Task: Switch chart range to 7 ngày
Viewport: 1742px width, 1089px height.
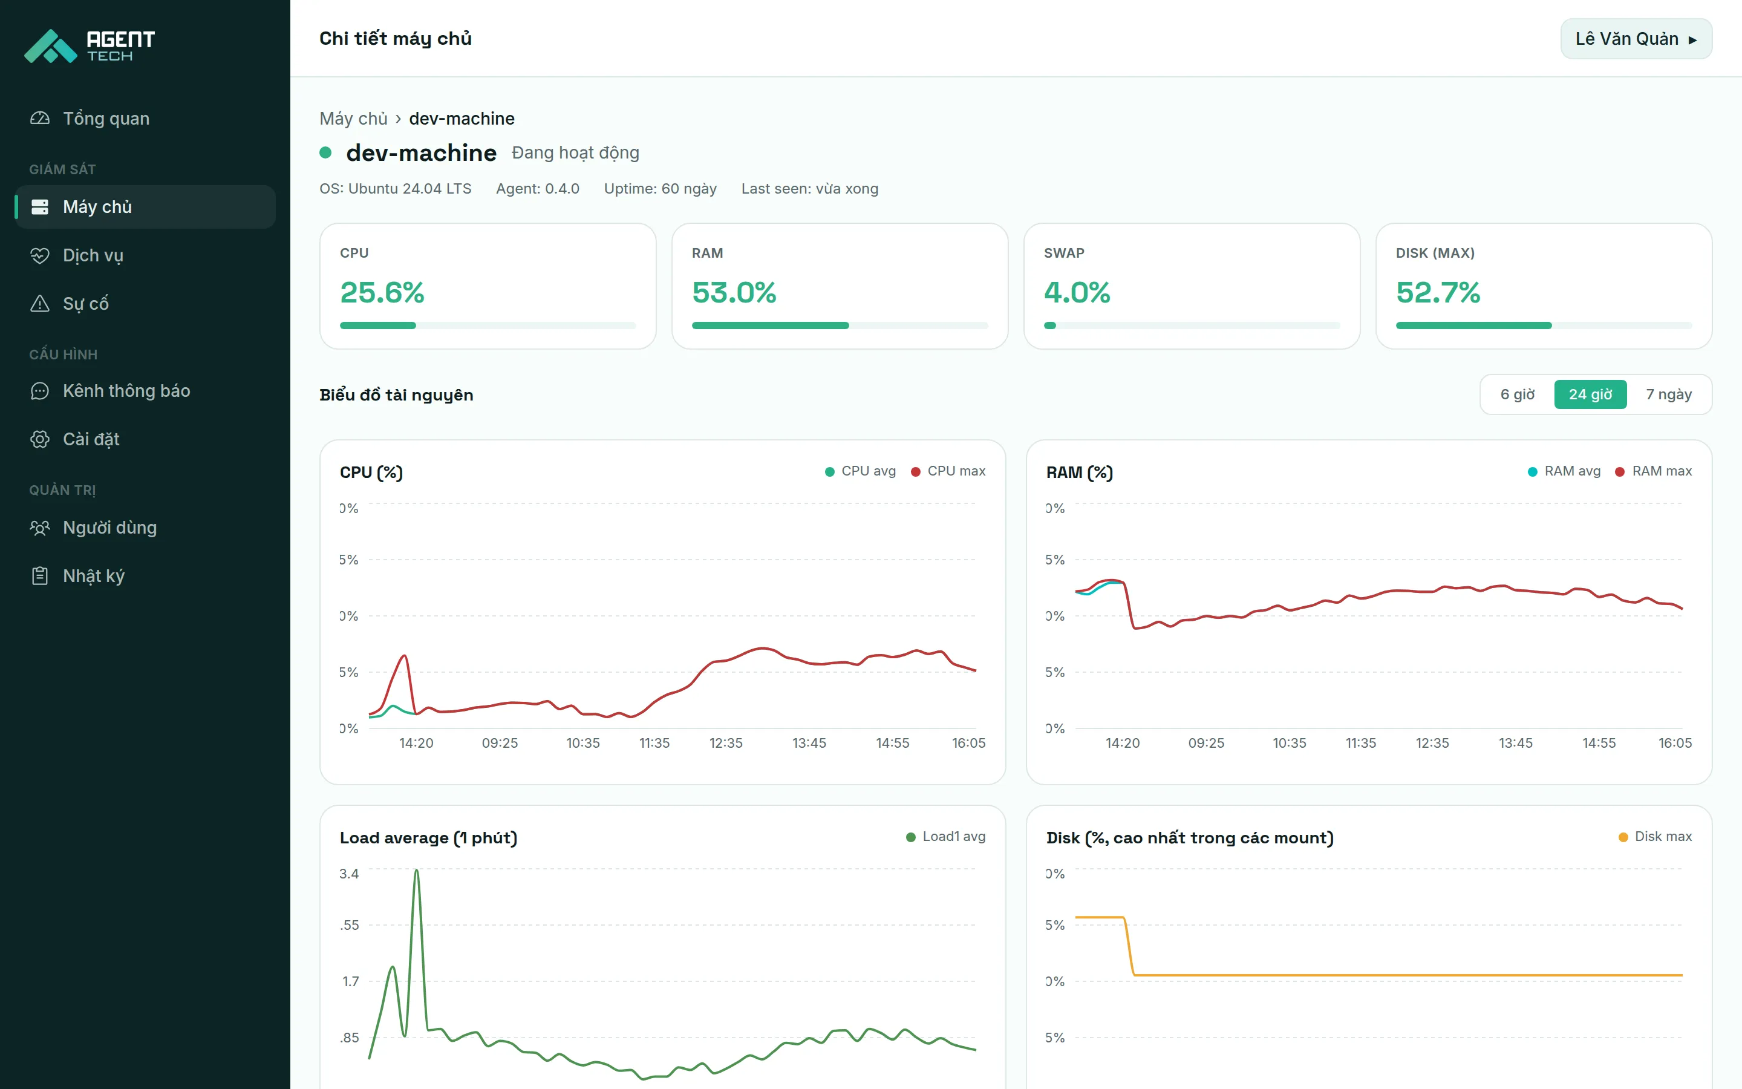Action: [1669, 394]
